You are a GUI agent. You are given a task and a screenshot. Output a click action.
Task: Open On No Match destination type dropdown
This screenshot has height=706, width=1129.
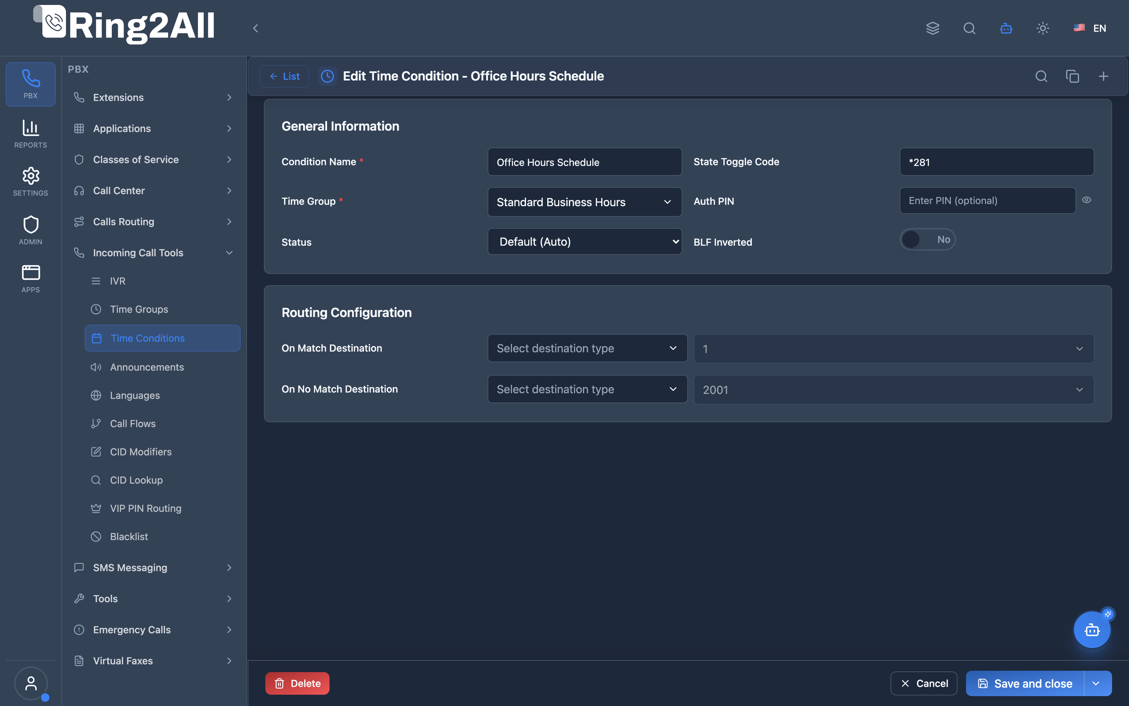(x=587, y=389)
